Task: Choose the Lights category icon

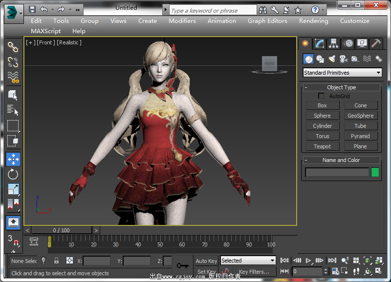Action: (332, 59)
